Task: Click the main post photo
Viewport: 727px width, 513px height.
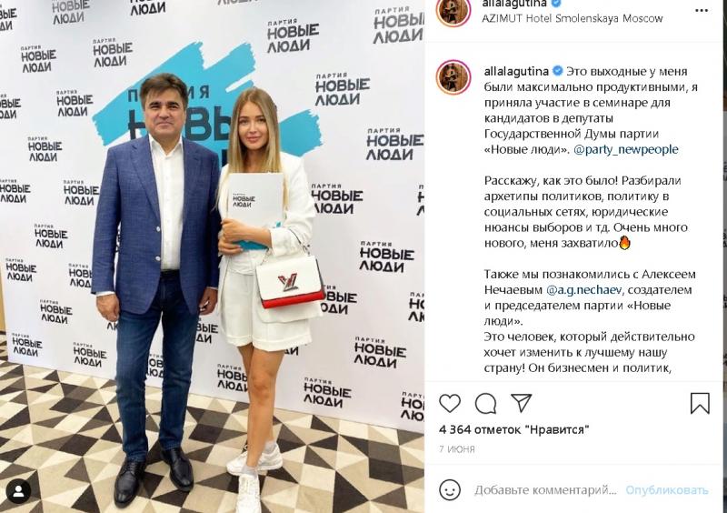Action: click(212, 256)
